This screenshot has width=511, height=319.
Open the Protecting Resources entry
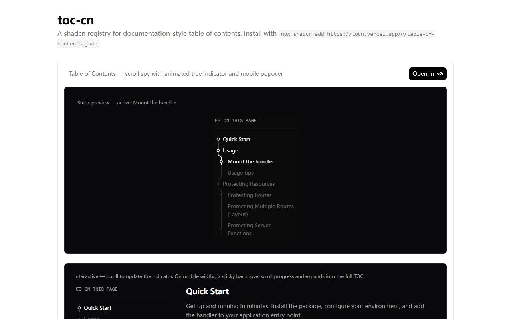tap(249, 184)
